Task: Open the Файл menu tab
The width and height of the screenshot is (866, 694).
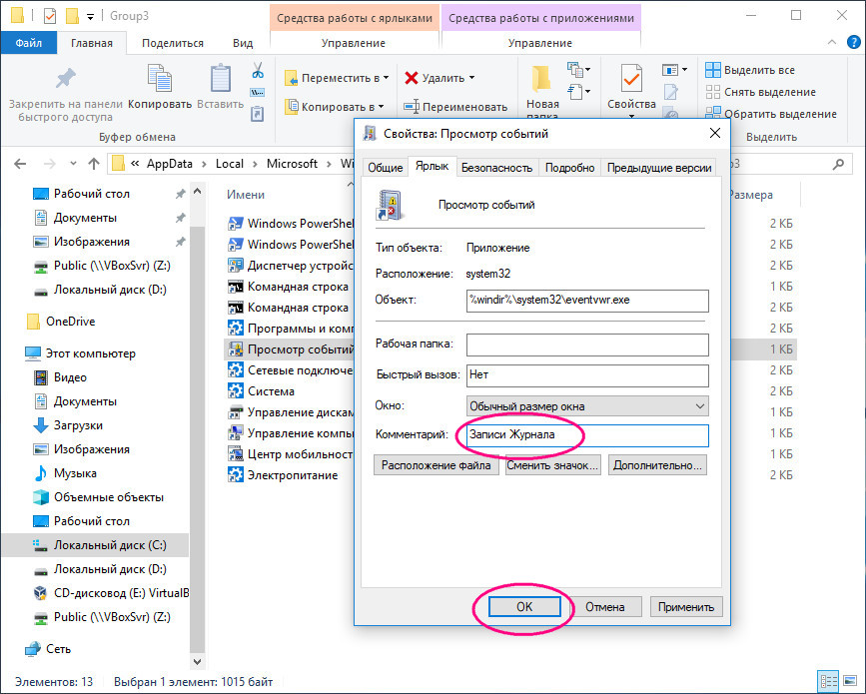Action: 29,43
